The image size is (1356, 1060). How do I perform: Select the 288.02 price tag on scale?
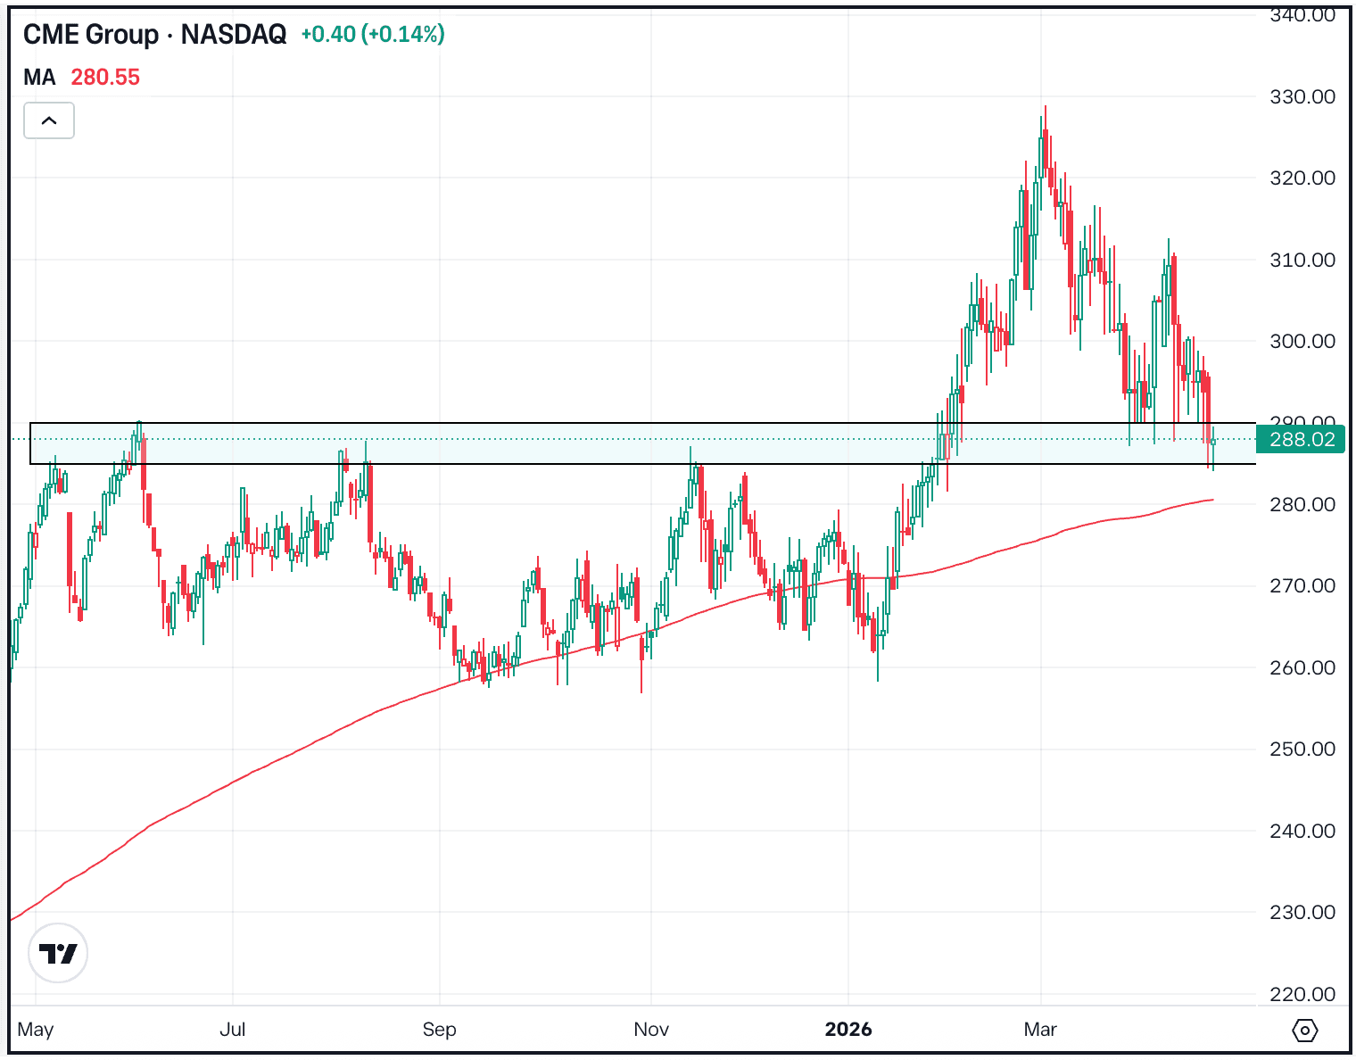pos(1301,439)
